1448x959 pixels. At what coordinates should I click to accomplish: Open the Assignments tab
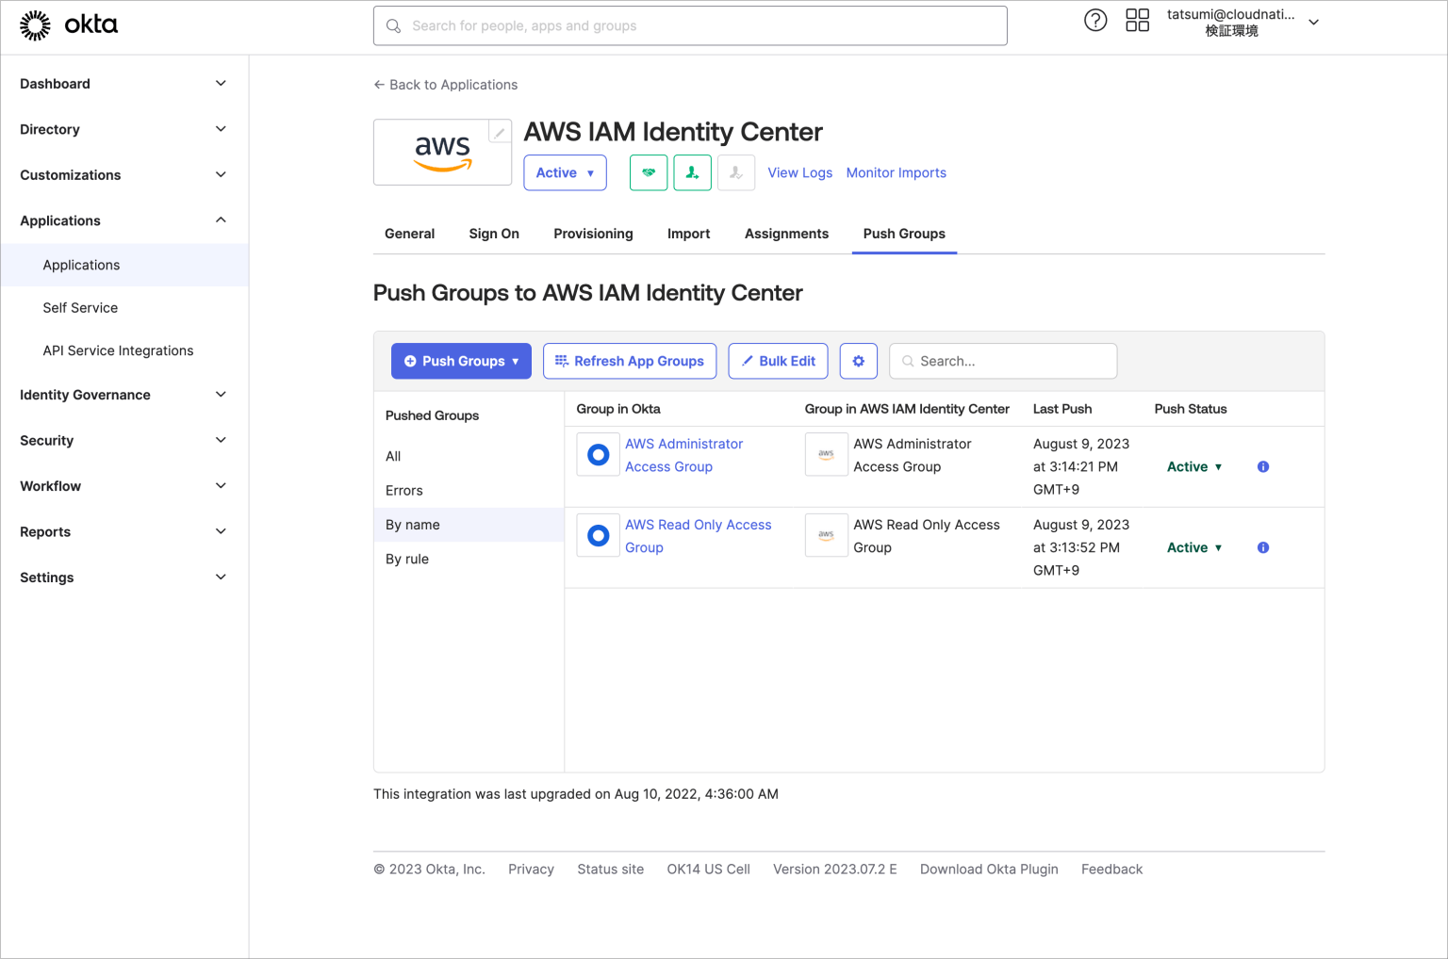(x=786, y=234)
